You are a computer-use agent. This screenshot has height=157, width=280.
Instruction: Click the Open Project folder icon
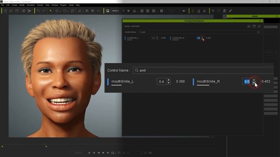11,11
